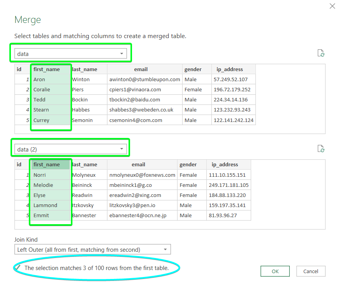Image resolution: width=340 pixels, height=291 pixels.
Task: Refresh the preview of the first data table
Action: click(321, 53)
